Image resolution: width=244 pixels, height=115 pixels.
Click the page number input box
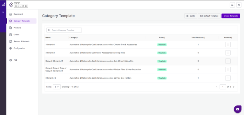click(x=223, y=87)
